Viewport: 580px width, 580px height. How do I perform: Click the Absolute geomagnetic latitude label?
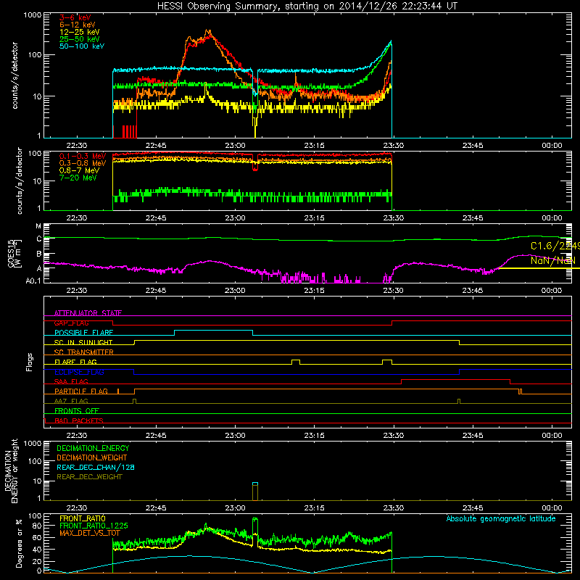click(x=501, y=518)
